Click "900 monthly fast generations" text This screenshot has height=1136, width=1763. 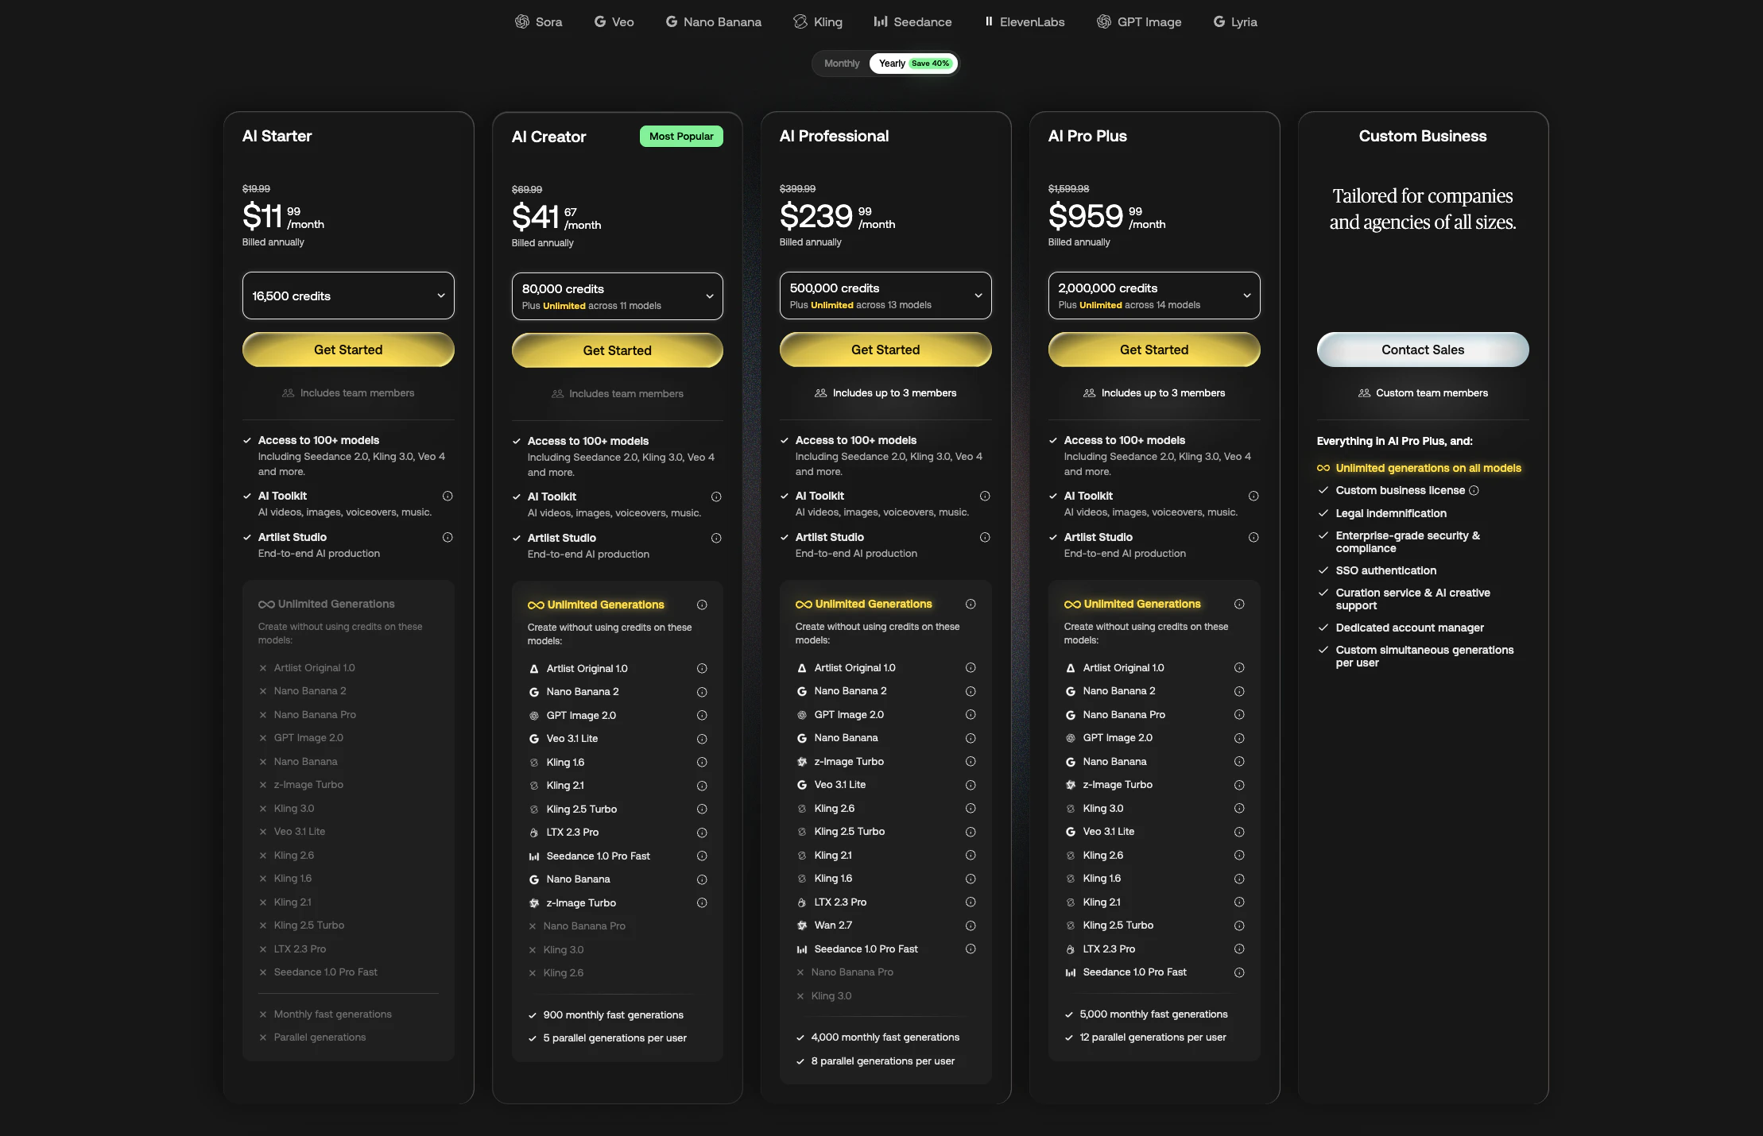pos(614,1015)
